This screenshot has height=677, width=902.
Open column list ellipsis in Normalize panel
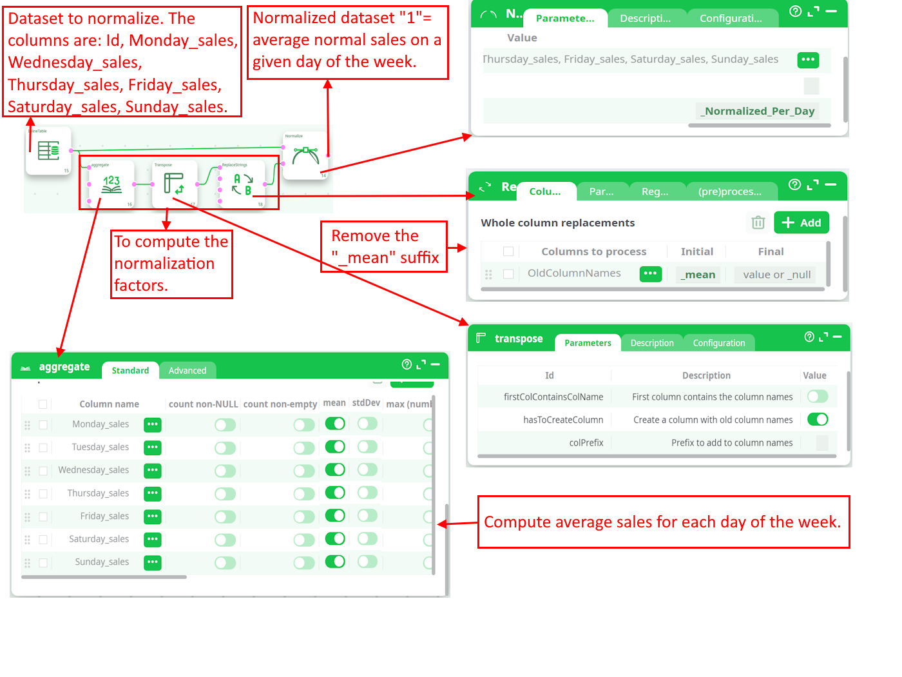(808, 60)
